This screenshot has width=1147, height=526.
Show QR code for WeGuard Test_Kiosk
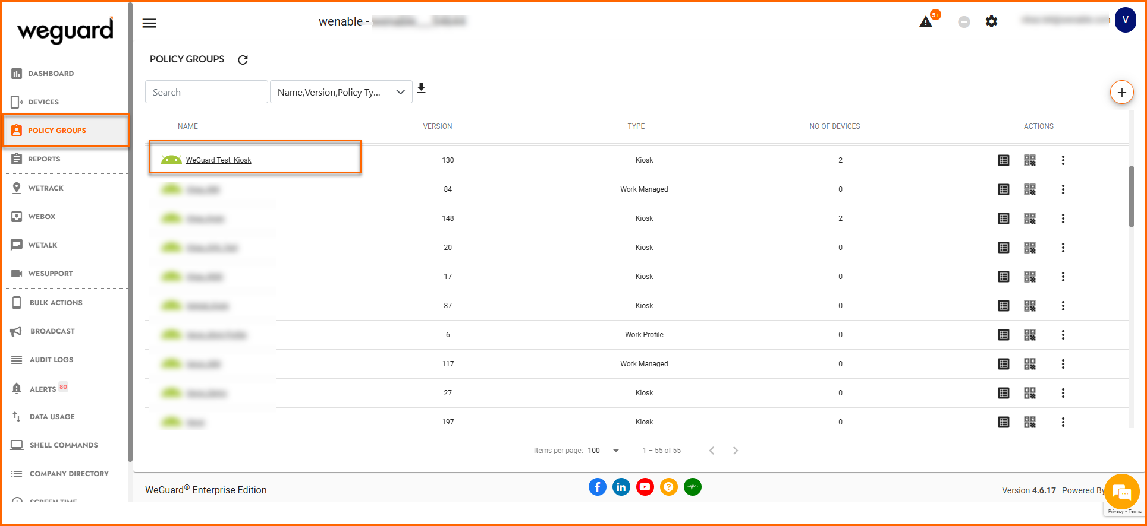[1030, 160]
